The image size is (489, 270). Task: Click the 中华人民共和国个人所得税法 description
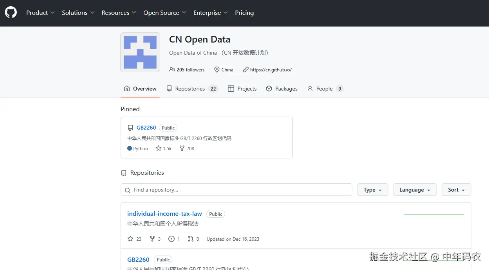pos(163,224)
